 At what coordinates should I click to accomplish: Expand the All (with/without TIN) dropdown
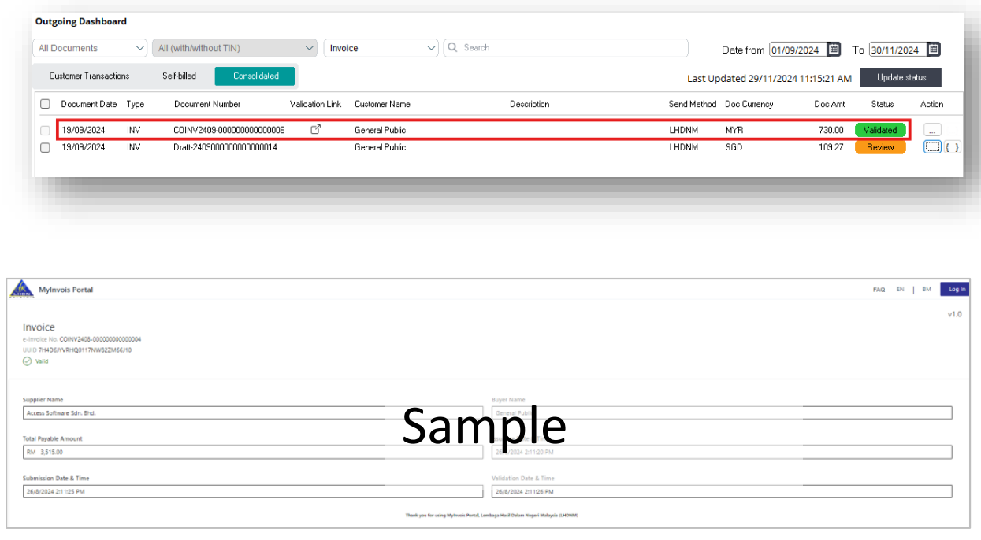click(x=234, y=48)
